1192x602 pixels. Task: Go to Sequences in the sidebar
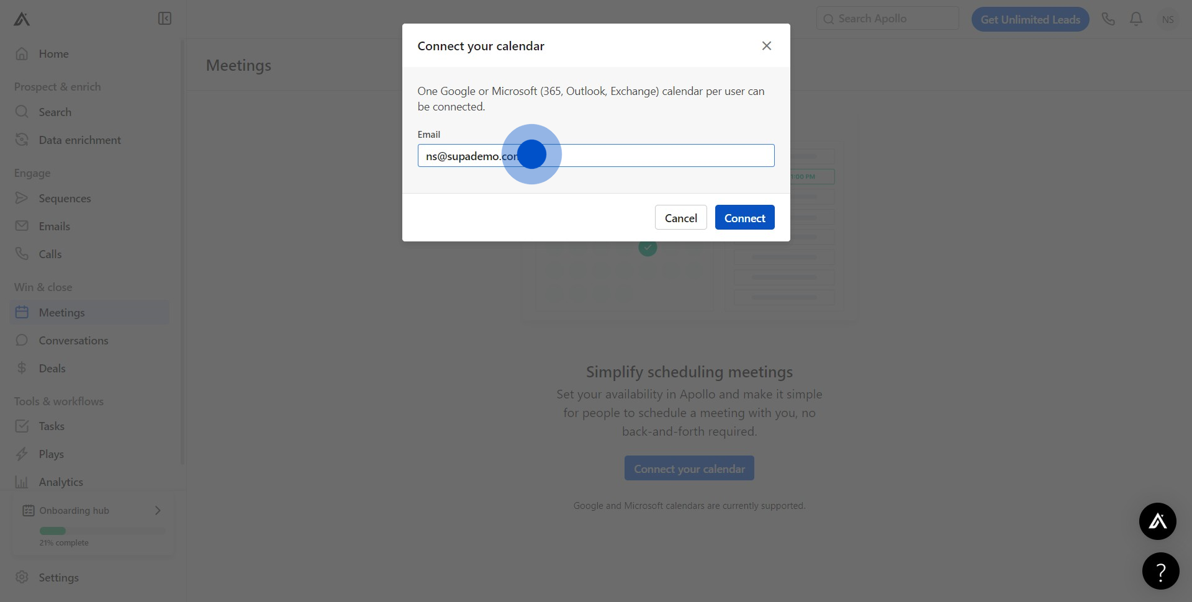(x=65, y=199)
